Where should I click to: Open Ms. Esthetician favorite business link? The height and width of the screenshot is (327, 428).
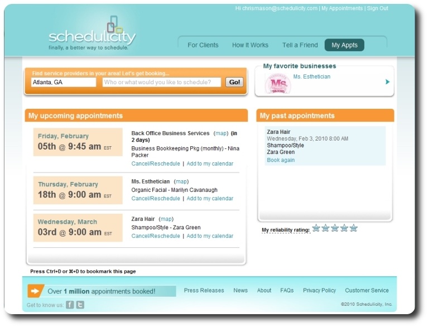tap(312, 76)
